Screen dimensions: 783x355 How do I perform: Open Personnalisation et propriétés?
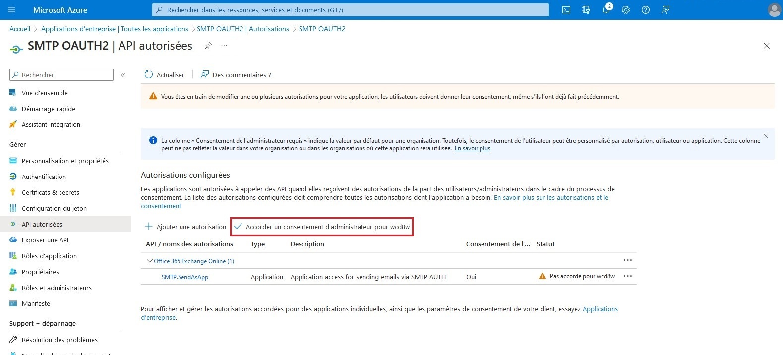point(65,161)
